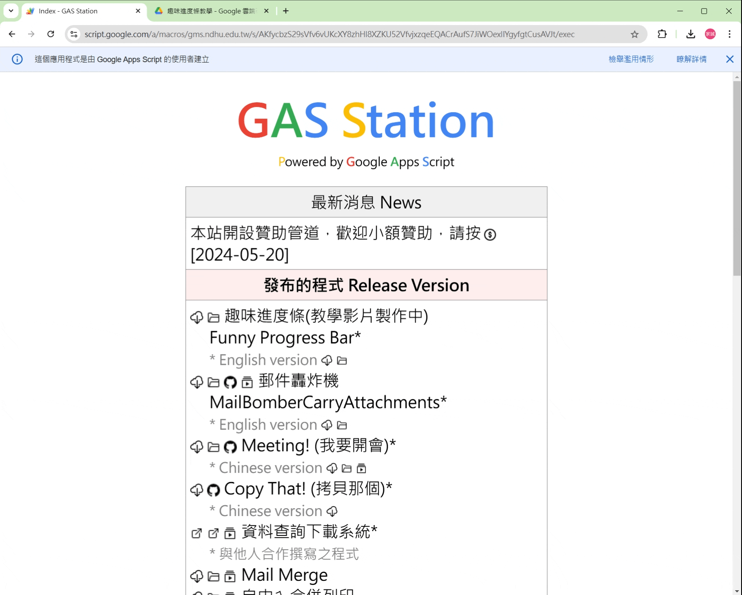Open second external link icon for 資料查詢下載系統
The image size is (742, 595).
click(x=213, y=533)
